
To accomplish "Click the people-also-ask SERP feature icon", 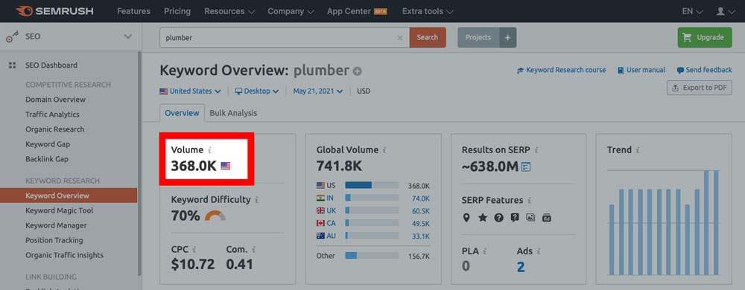I will point(515,217).
